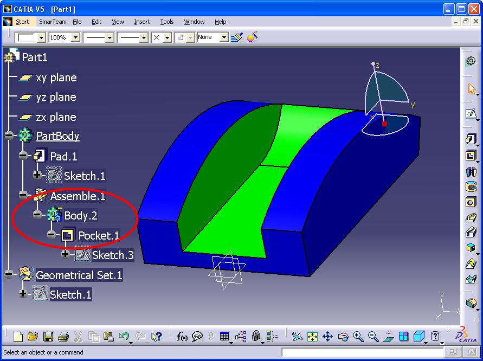Click the command input field at bottom
Image resolution: width=483 pixels, height=361 pixels.
(x=362, y=352)
